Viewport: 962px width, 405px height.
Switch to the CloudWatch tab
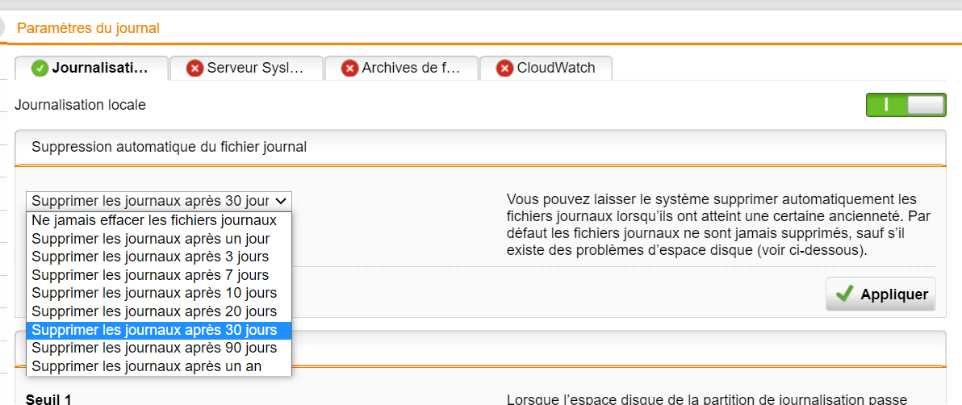tap(546, 68)
